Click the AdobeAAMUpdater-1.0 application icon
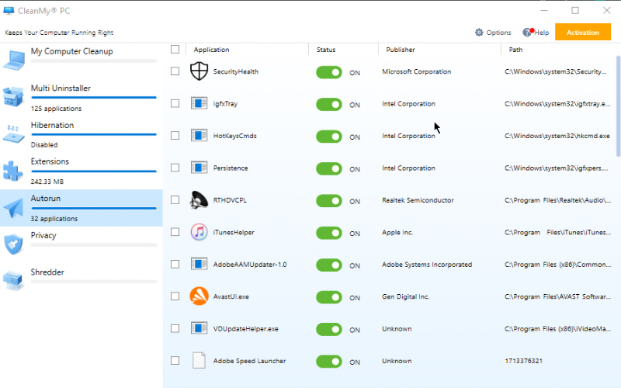Viewport: 621px width, 388px height. [x=199, y=264]
